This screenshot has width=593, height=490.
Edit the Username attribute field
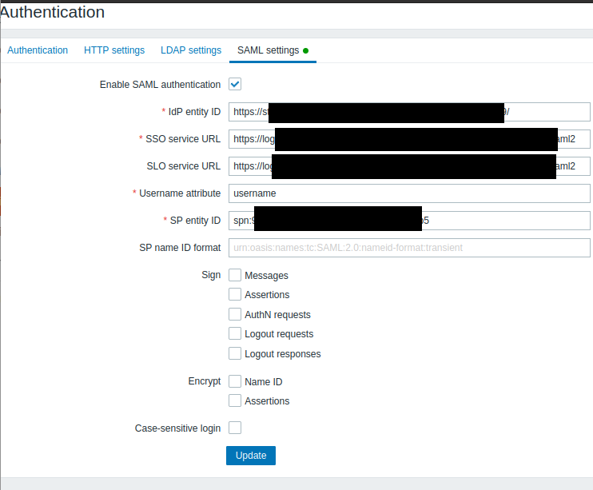pos(409,193)
